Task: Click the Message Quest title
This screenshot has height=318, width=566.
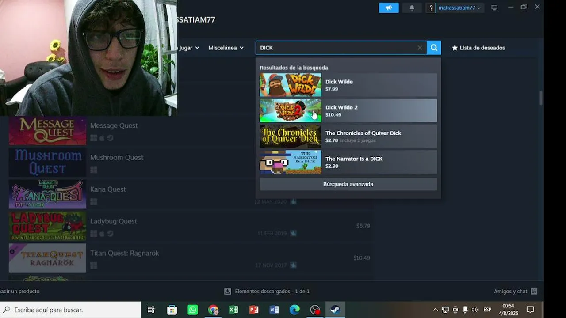Action: tap(114, 125)
